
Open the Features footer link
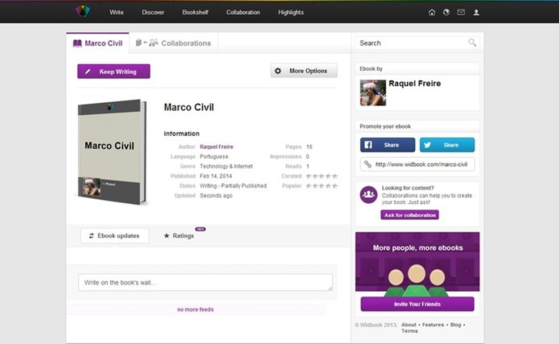coord(433,325)
